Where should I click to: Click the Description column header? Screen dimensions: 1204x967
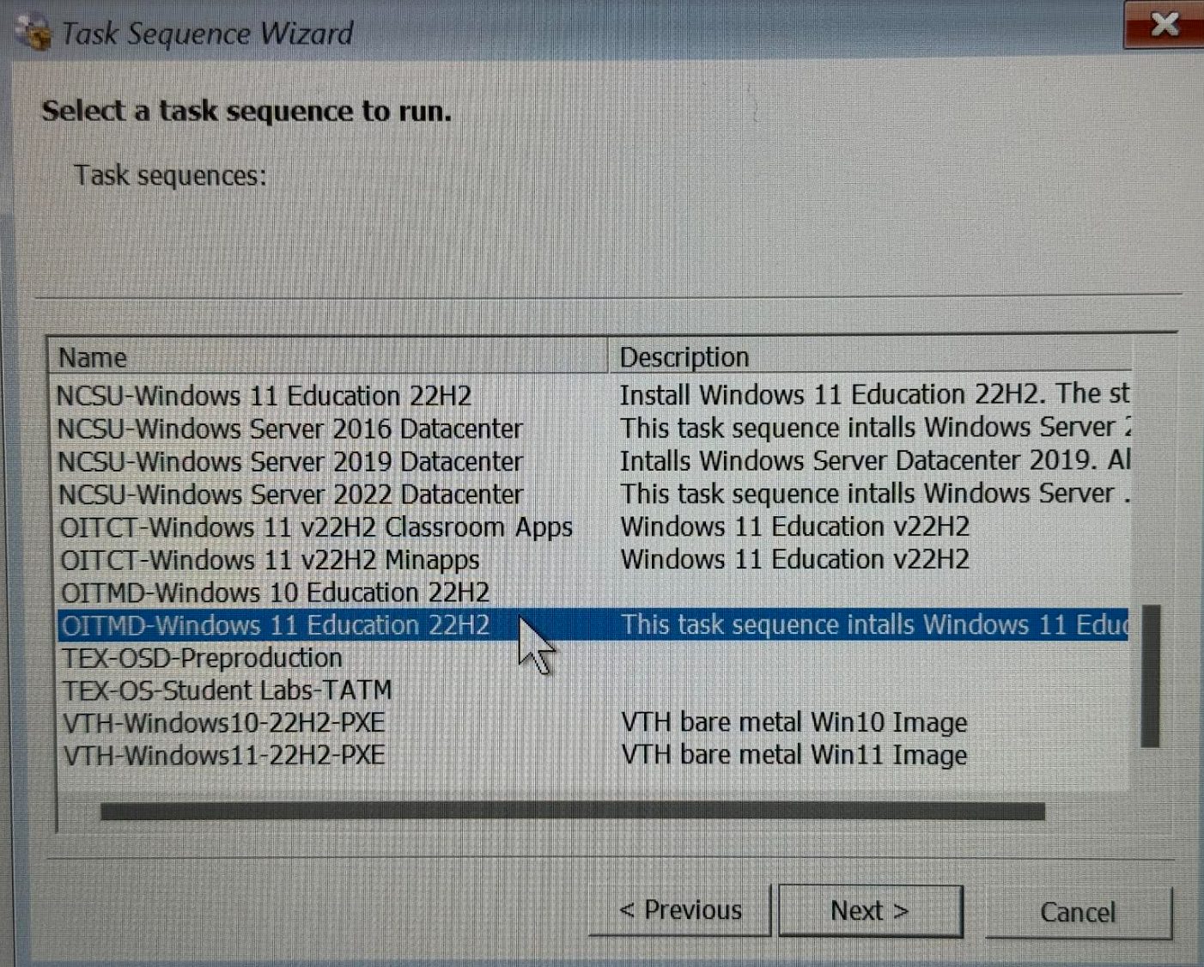tap(867, 357)
